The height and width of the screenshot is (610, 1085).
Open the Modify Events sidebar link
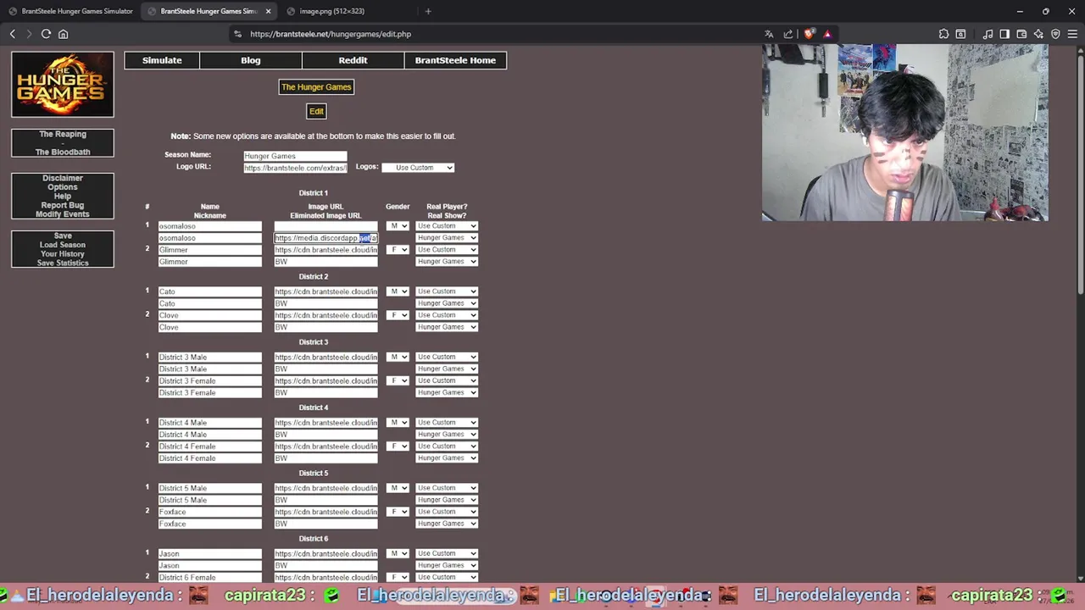point(63,214)
